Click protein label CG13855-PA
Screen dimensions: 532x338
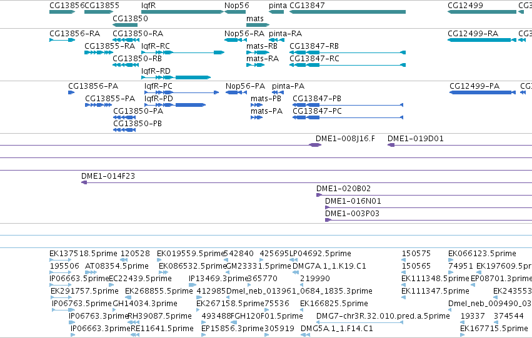(x=110, y=99)
